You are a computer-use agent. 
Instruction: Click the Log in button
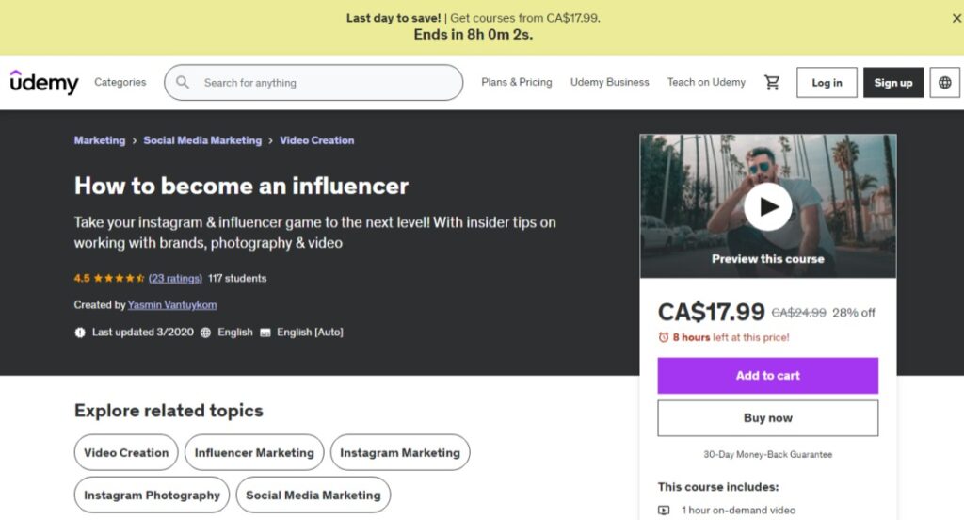click(x=827, y=83)
